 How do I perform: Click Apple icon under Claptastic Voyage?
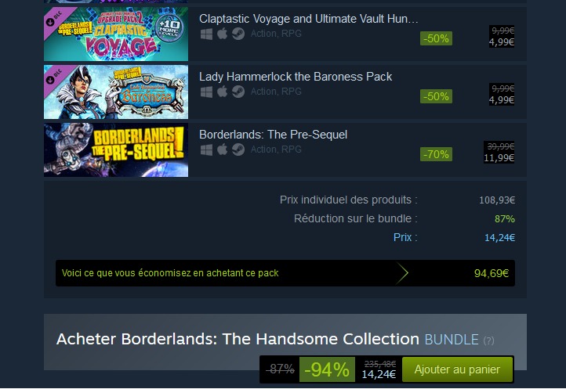pyautogui.click(x=223, y=34)
